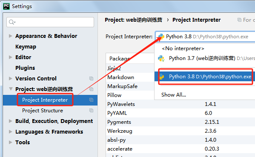The width and height of the screenshot is (255, 157).
Task: Select the absl-py package row
Action: tap(181, 140)
